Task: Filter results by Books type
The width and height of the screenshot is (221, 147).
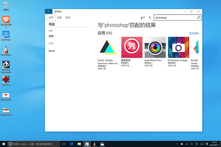Action: (x=52, y=51)
